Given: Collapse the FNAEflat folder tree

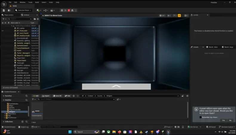Looking at the screenshot, I should click(4, 100).
